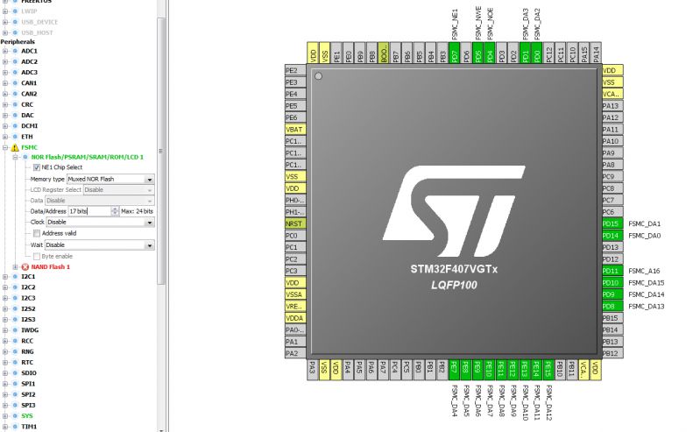This screenshot has width=700, height=432.
Task: Click the BOOT pin on top row
Action: click(384, 53)
